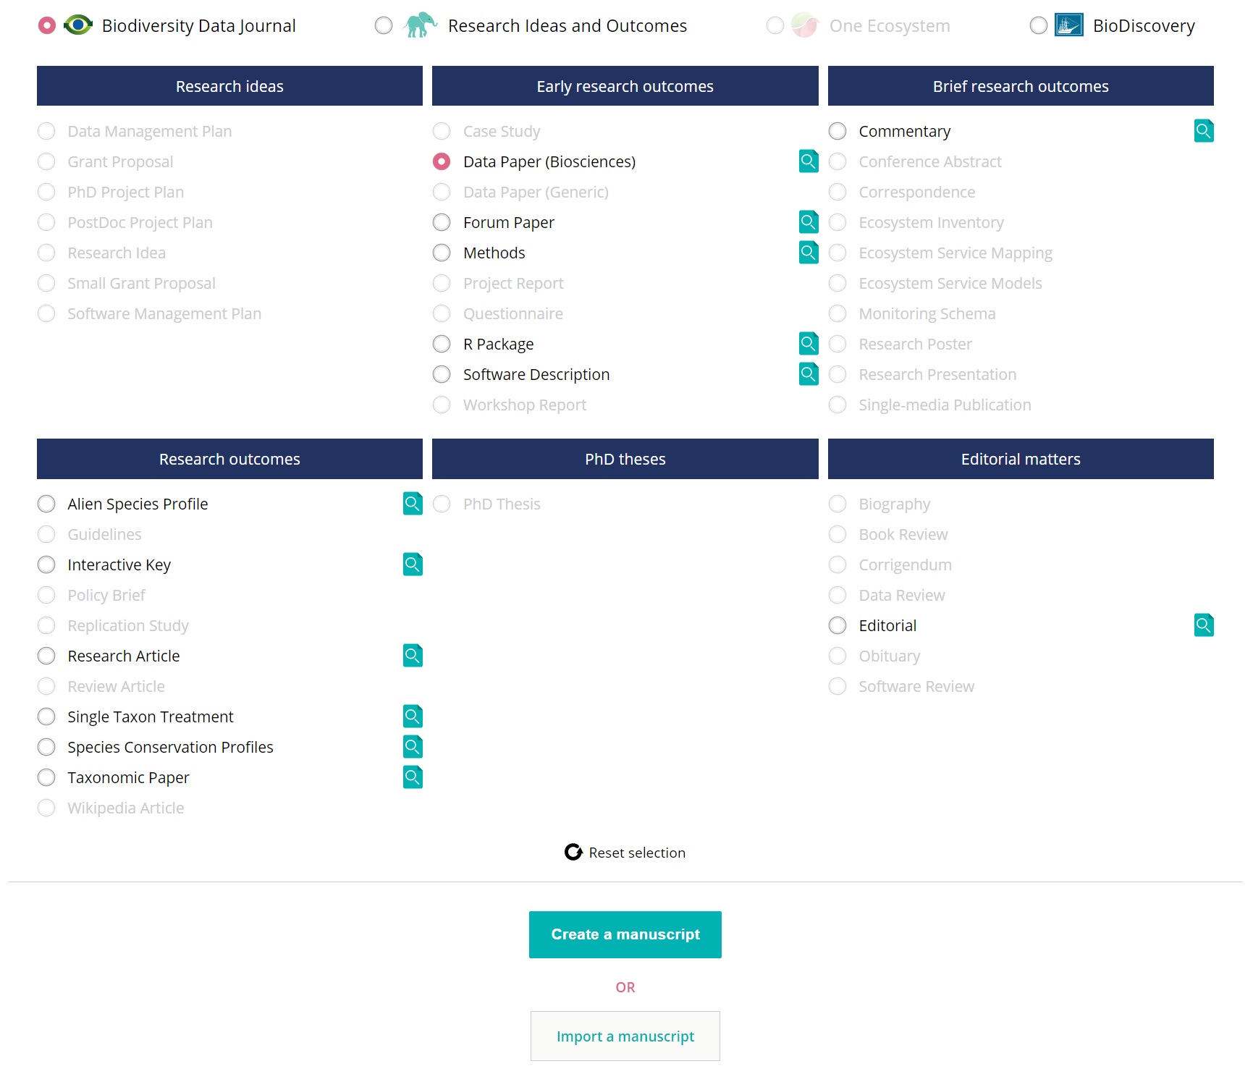Click the disabled One Ecosystem radio button
The height and width of the screenshot is (1069, 1253).
(x=775, y=25)
